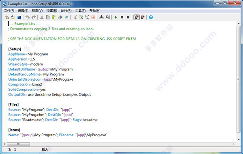Image resolution: width=243 pixels, height=154 pixels.
Task: Cut selection with the scissors icon
Action: click(42, 17)
